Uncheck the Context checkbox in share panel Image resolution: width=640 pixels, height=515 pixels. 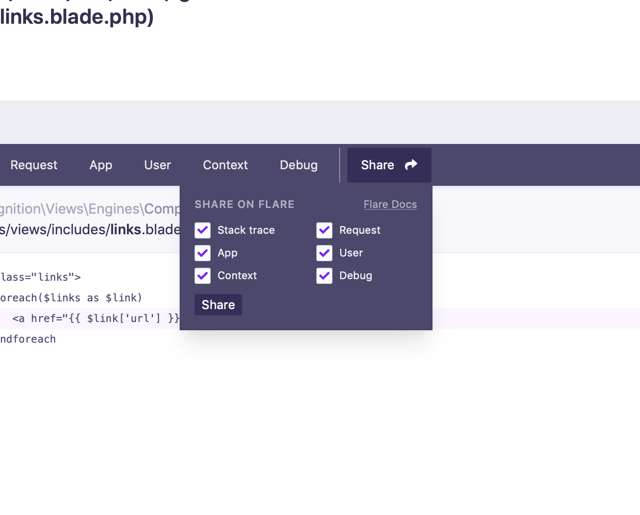[x=203, y=276]
